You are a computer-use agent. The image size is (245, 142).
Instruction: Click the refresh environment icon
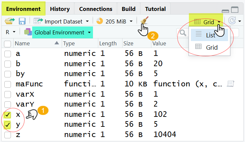pos(232,22)
